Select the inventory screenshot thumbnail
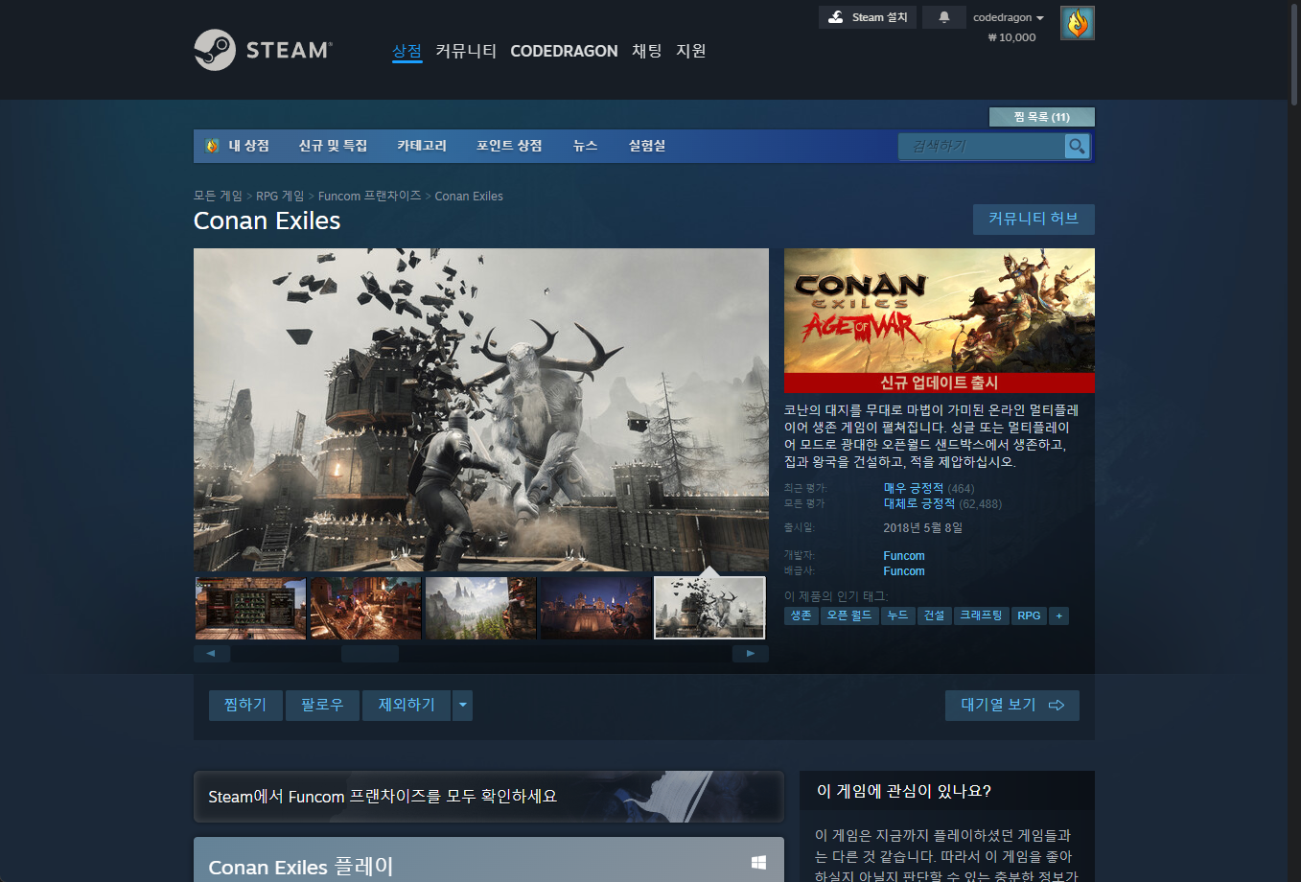1301x882 pixels. click(250, 608)
